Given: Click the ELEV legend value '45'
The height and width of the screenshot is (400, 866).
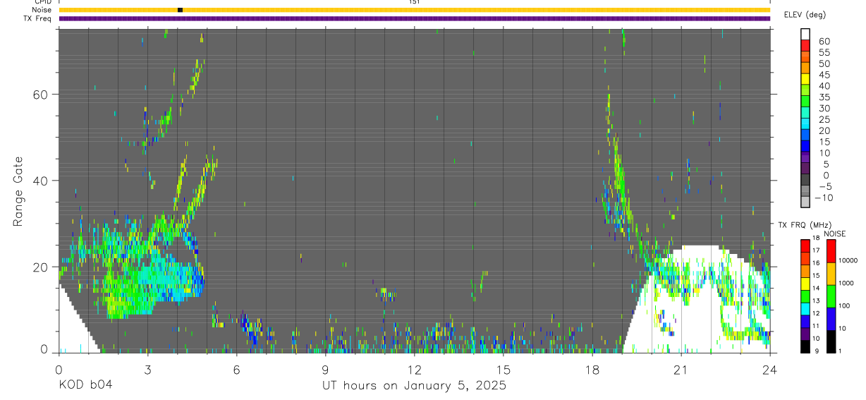Looking at the screenshot, I should (824, 75).
